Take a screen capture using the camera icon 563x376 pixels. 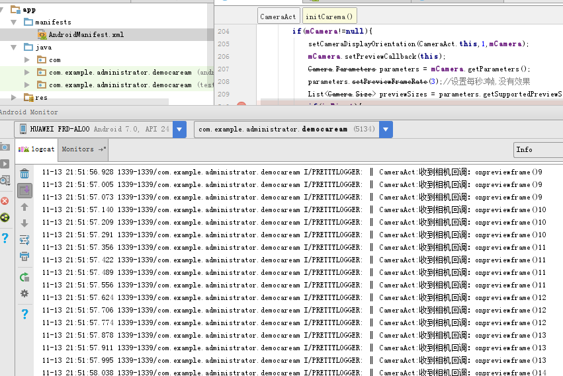pyautogui.click(x=5, y=147)
